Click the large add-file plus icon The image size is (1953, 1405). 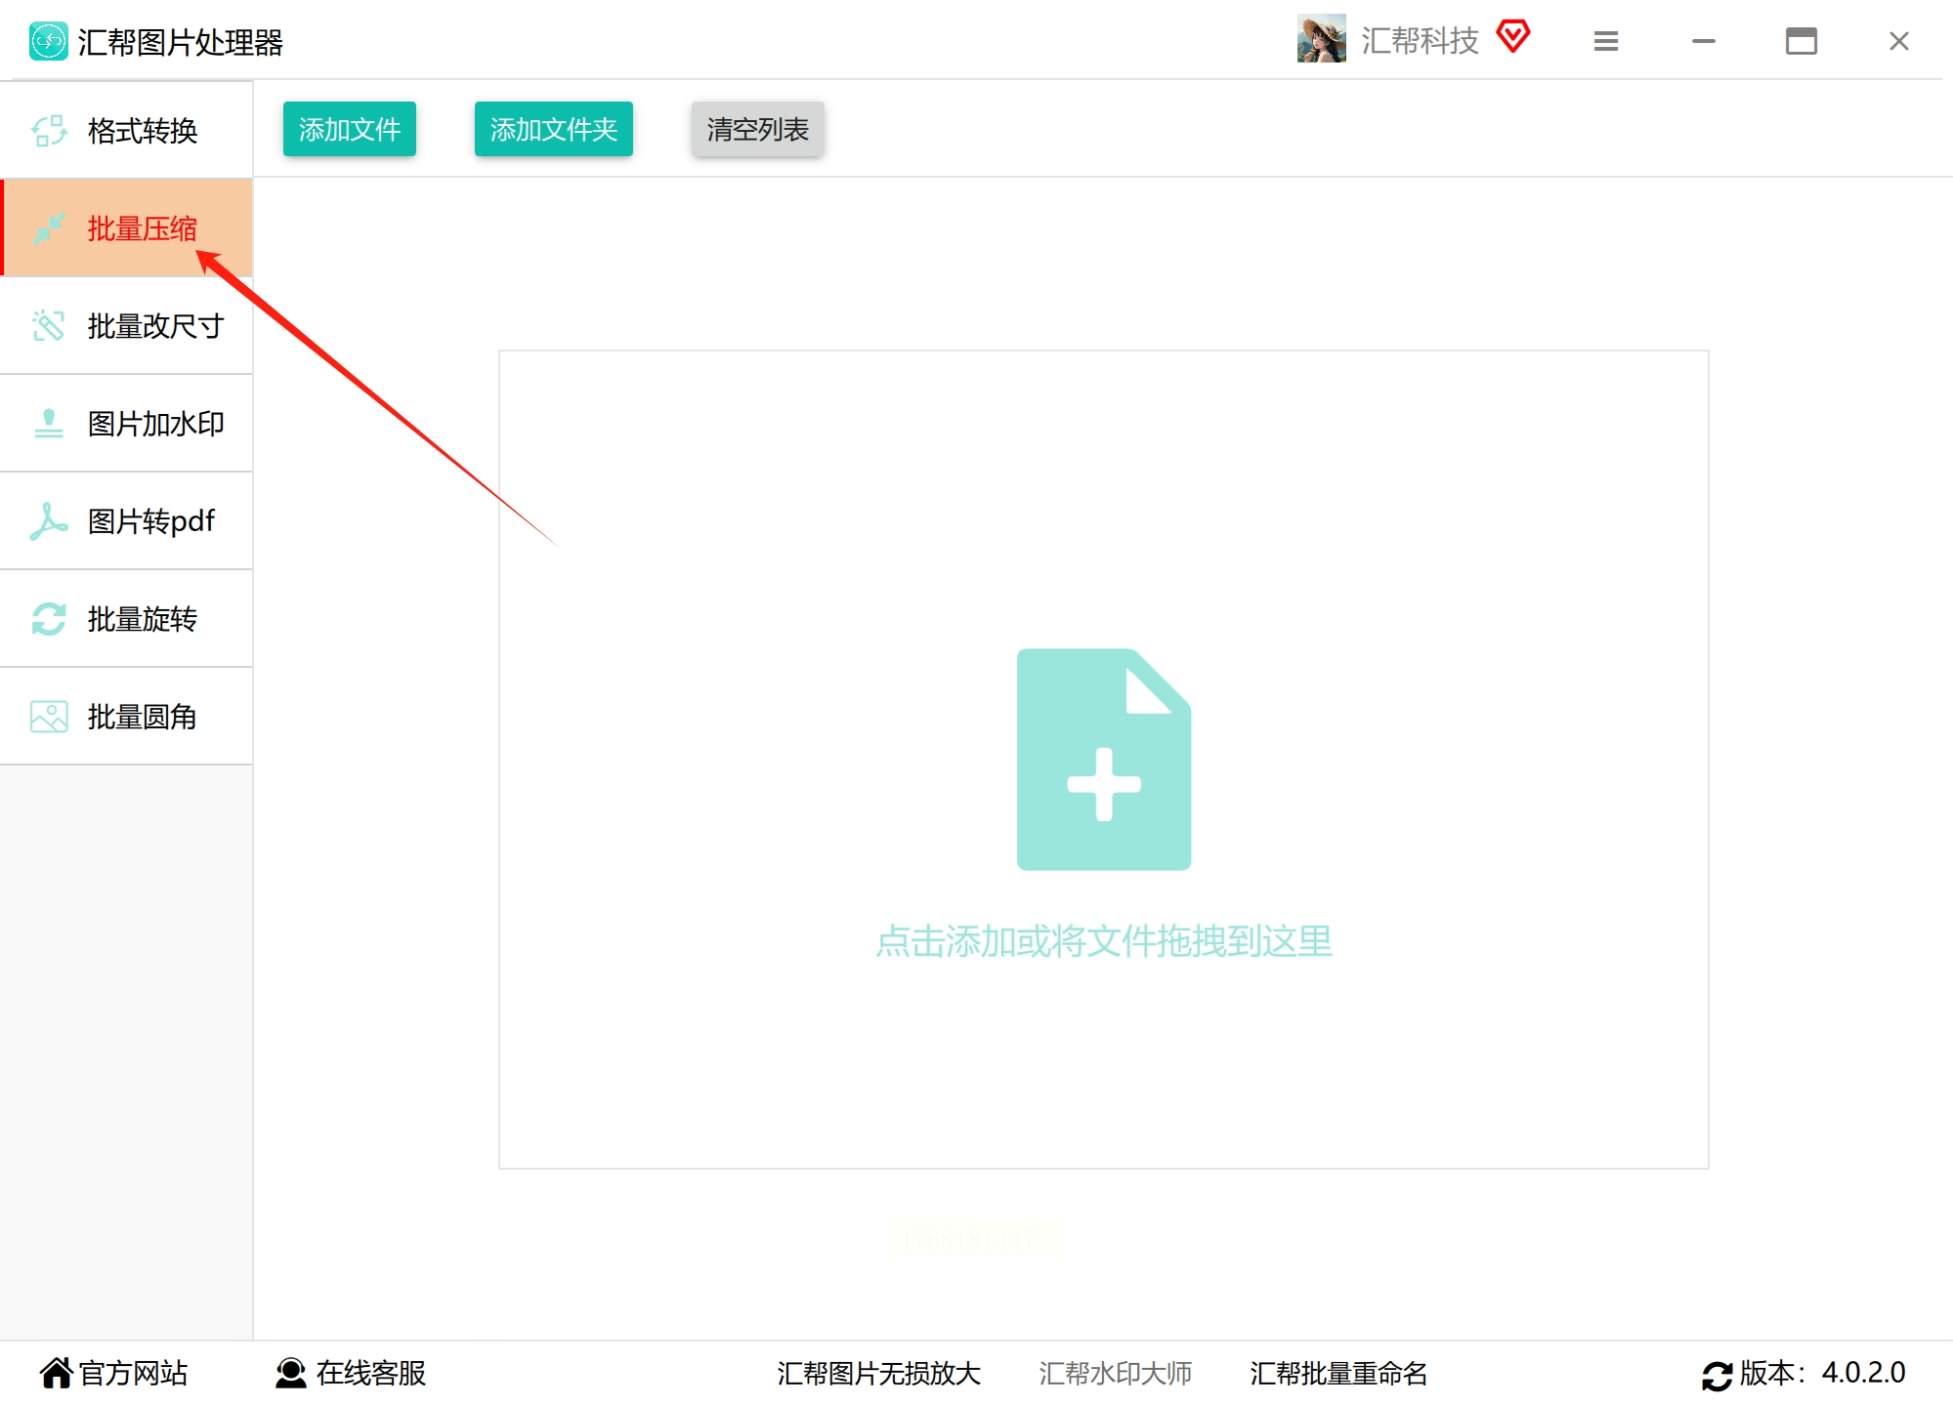click(1103, 760)
